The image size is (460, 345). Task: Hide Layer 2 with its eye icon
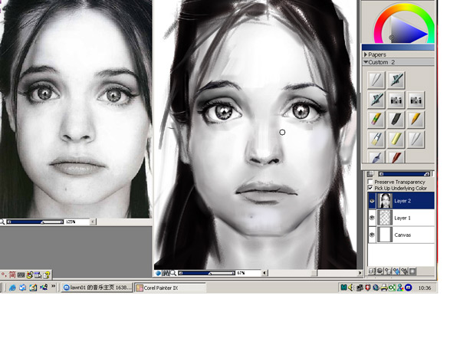pyautogui.click(x=372, y=201)
